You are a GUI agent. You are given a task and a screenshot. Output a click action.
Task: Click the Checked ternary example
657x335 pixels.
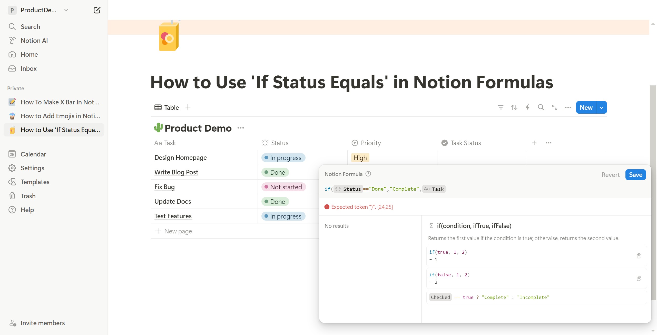pyautogui.click(x=536, y=297)
